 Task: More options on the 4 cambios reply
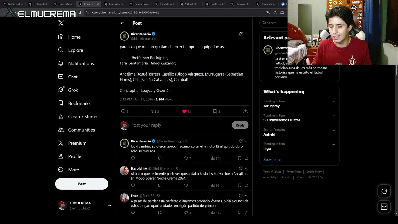(x=247, y=141)
